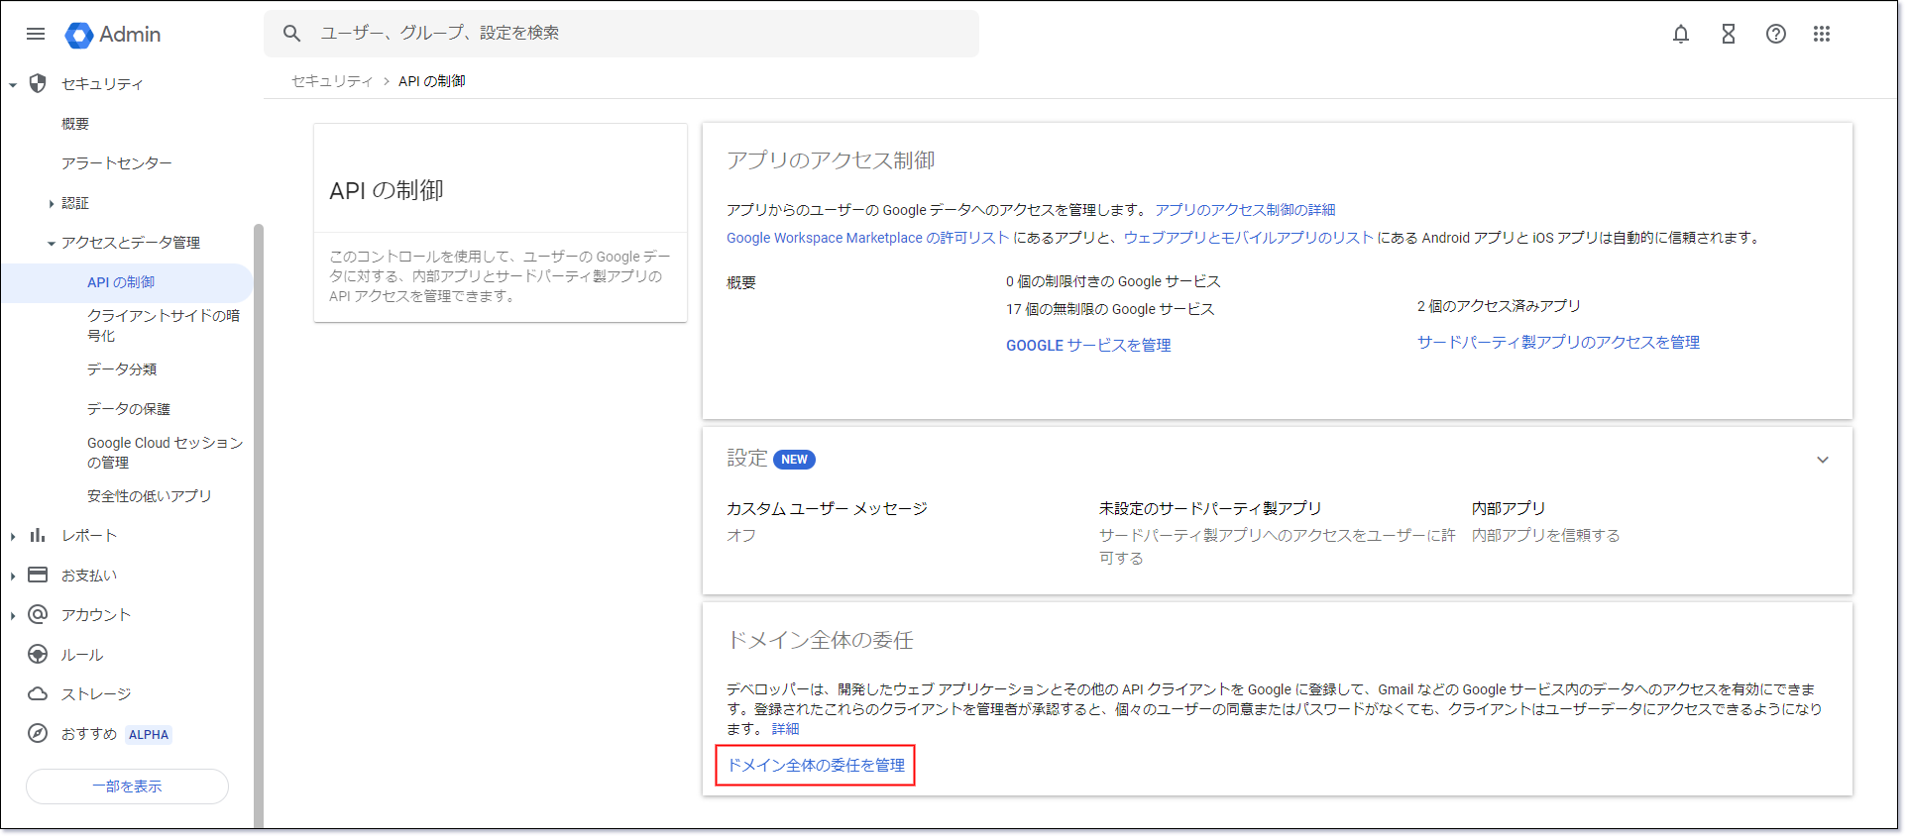Expand the 設定 panel chevron
This screenshot has height=840, width=1908.
(x=1822, y=460)
